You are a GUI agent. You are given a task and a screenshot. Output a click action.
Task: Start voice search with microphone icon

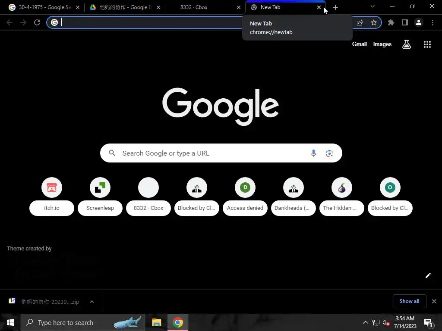(313, 153)
